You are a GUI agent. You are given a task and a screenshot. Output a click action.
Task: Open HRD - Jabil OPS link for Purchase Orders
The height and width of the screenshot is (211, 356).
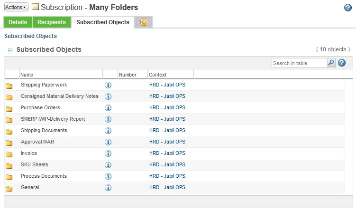point(167,107)
